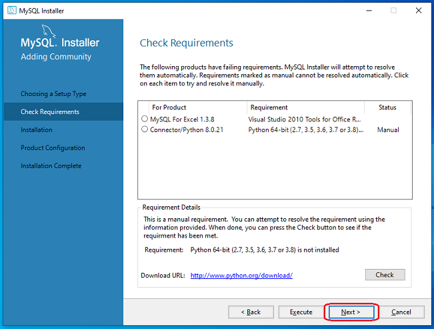Click the Check button
434x329 pixels.
[385, 275]
